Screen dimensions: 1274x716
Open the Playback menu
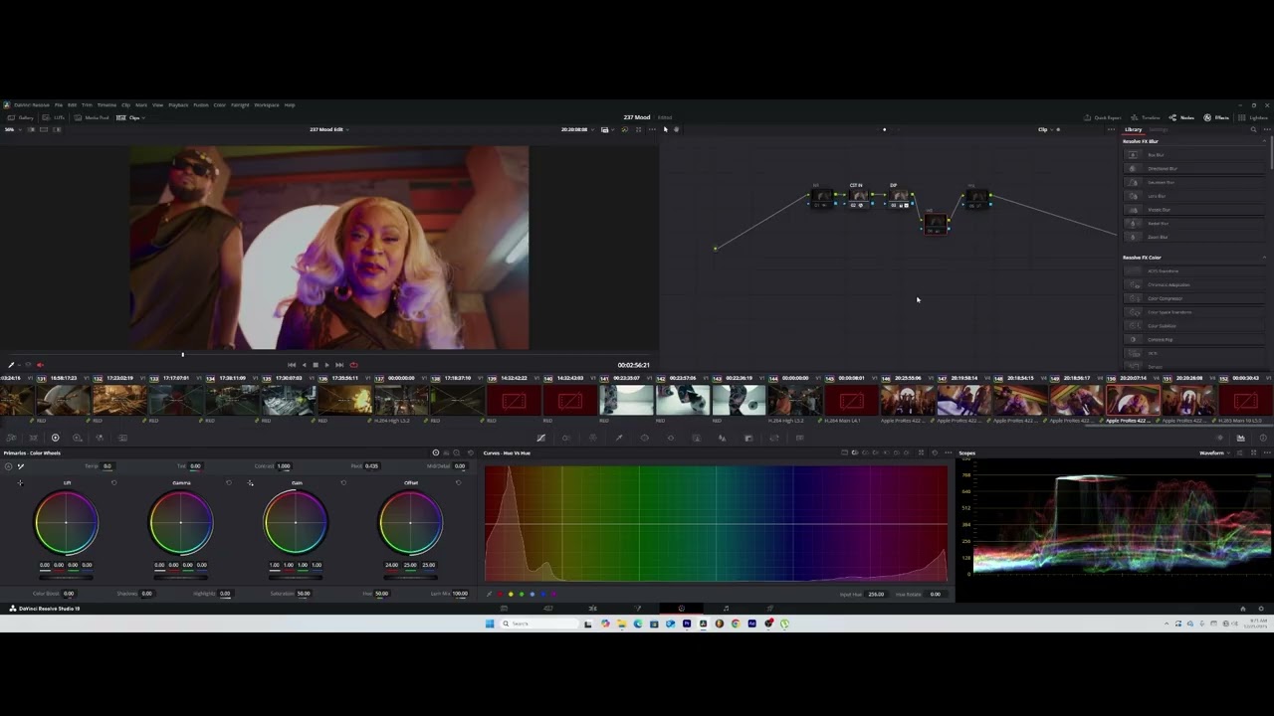coord(178,105)
